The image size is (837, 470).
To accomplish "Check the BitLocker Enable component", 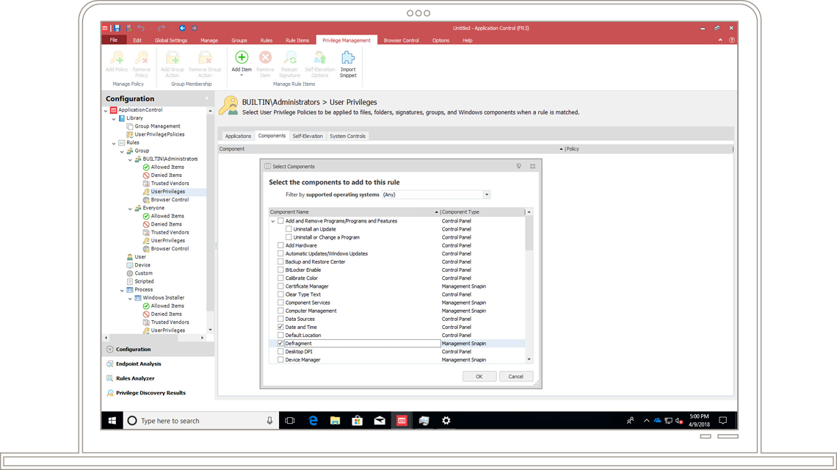I will [x=280, y=270].
